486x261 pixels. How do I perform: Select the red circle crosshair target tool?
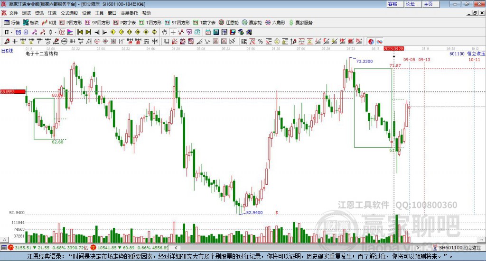(97, 41)
